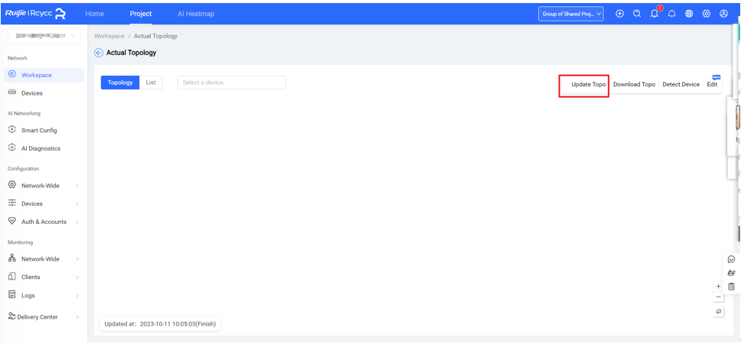Image resolution: width=741 pixels, height=344 pixels.
Task: Switch to the Topology view toggle
Action: pyautogui.click(x=120, y=83)
